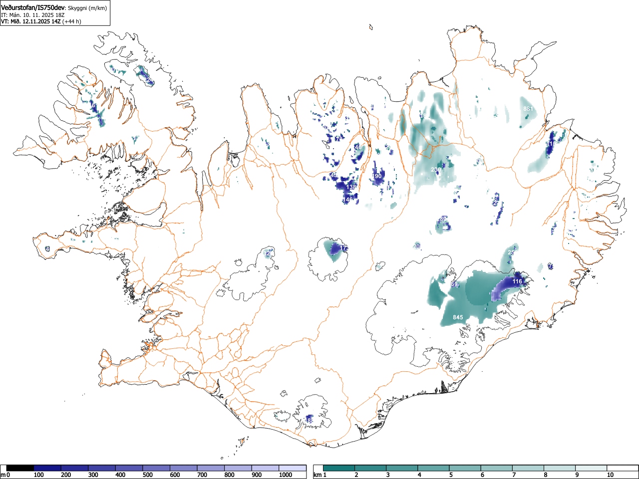This screenshot has width=639, height=479.
Task: Select the VT: Mið. 12.11.2025 14Z line
Action: [30, 21]
